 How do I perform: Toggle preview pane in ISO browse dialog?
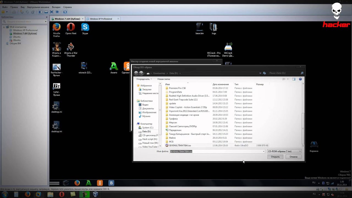pyautogui.click(x=294, y=79)
